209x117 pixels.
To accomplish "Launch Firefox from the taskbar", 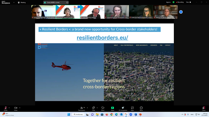I will click(x=107, y=115).
